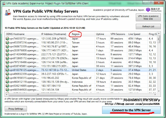Viewport: 166px width, 118px height.
Task: Click server icon for vpn514304988 row
Action: point(7,54)
